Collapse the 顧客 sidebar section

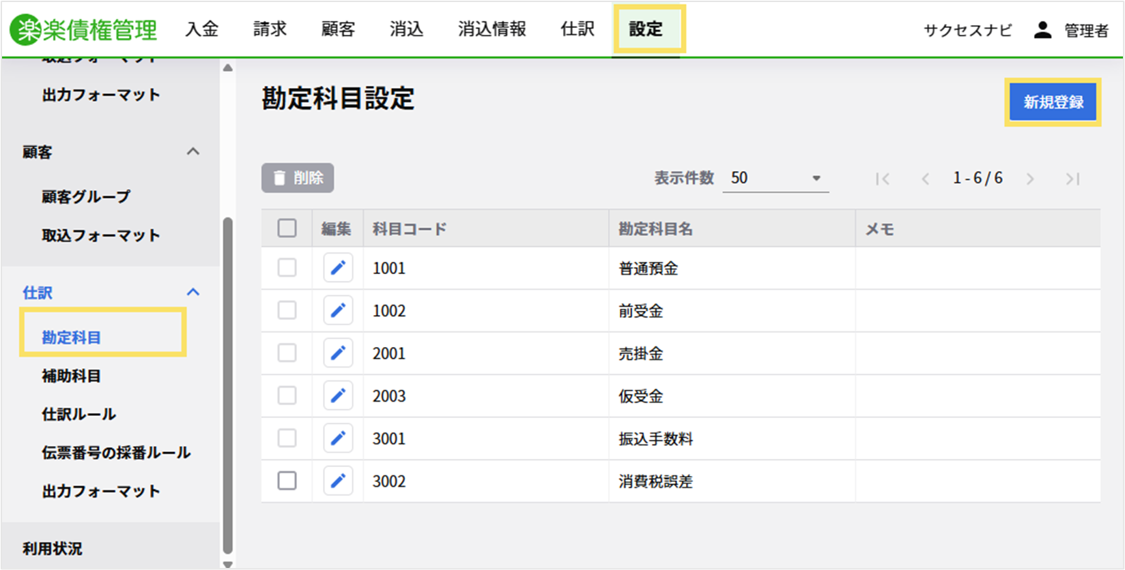(x=193, y=151)
